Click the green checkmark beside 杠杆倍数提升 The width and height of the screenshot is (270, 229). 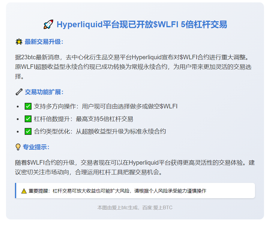pos(28,119)
